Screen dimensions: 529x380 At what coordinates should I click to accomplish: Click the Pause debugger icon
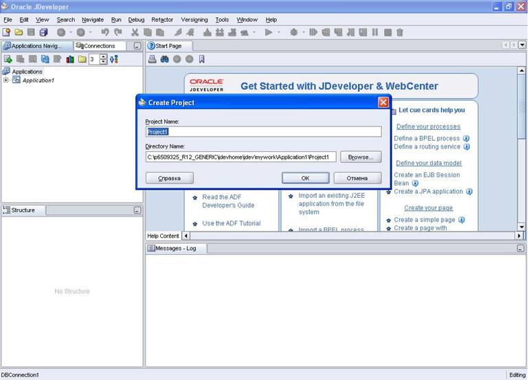pyautogui.click(x=375, y=32)
